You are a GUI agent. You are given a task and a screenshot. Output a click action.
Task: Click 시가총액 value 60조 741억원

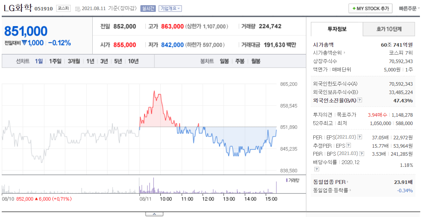[397, 45]
